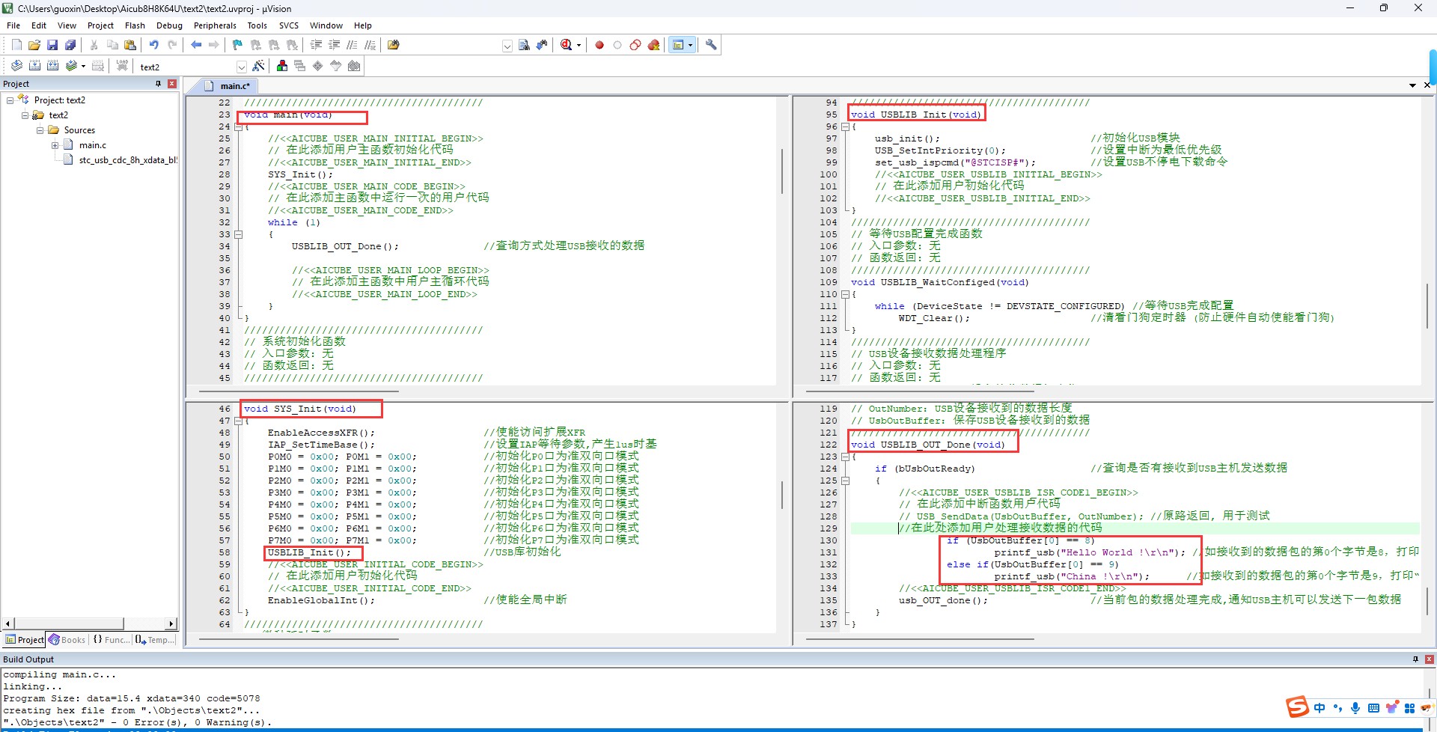This screenshot has width=1437, height=732.
Task: Switch to the Books tab
Action: click(x=67, y=640)
